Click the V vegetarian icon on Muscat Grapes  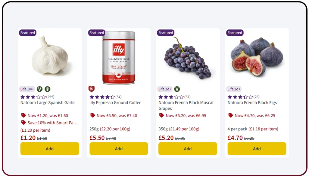pyautogui.click(x=177, y=89)
